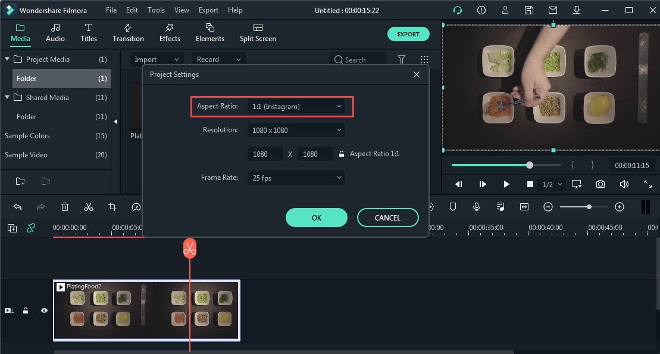Click the media Search field
The width and height of the screenshot is (660, 354).
pos(358,60)
